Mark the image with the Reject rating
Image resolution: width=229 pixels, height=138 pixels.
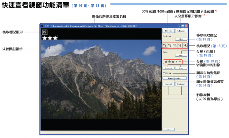[x=181, y=55]
